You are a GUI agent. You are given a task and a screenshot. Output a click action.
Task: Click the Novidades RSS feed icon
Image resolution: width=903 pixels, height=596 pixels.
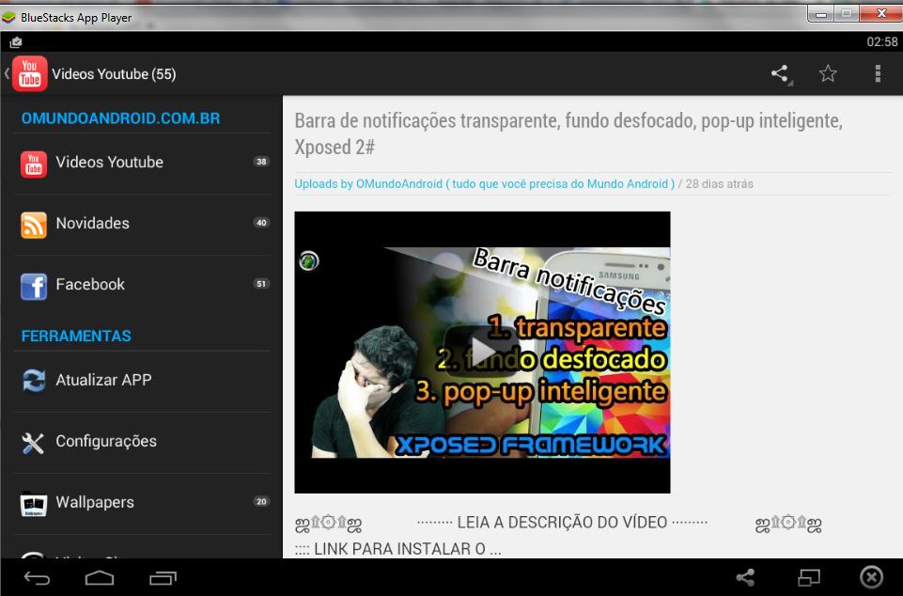point(34,225)
